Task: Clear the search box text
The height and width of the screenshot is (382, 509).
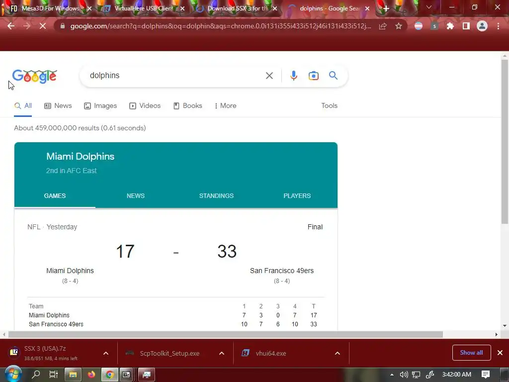Action: click(x=269, y=76)
